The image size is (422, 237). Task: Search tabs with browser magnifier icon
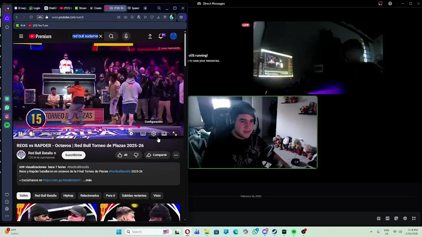click(159, 8)
